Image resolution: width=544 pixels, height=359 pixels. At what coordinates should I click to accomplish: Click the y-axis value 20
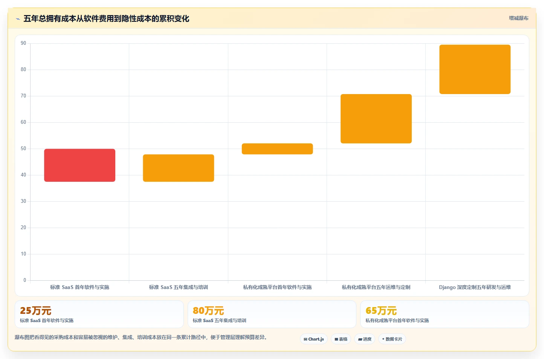[23, 228]
